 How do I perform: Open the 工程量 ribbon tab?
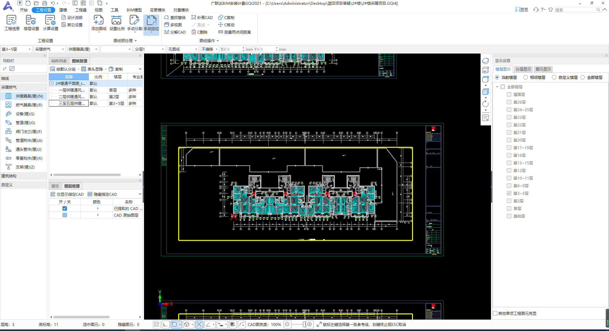coord(81,10)
